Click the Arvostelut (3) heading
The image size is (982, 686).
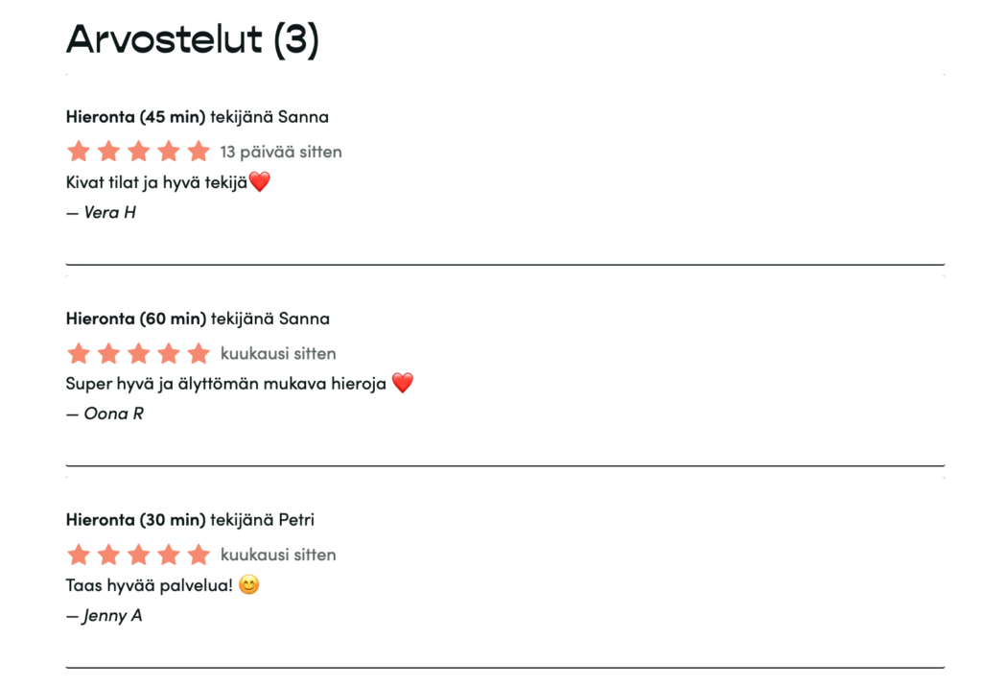point(192,39)
